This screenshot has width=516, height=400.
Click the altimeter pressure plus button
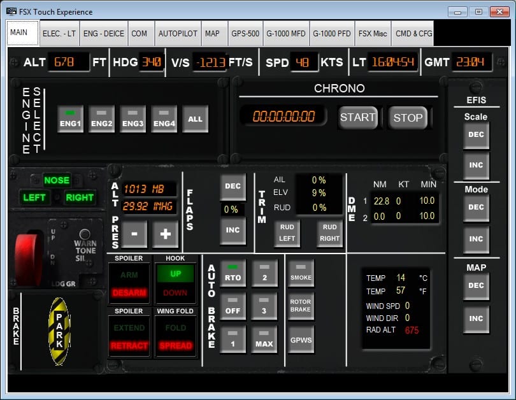(165, 234)
